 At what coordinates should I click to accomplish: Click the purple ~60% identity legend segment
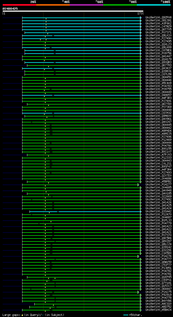[x=86, y=5]
